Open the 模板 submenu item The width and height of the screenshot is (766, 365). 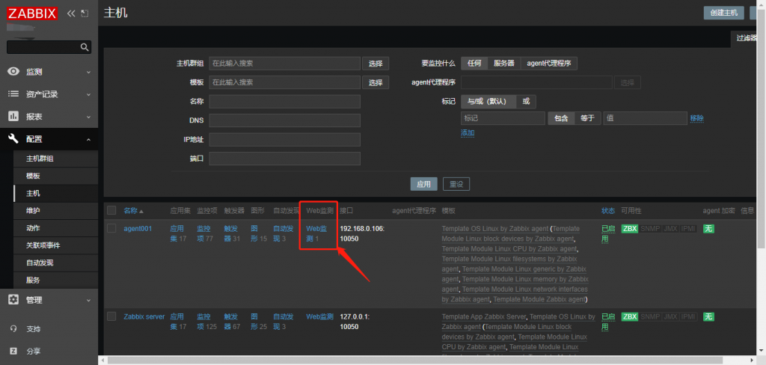[x=33, y=176]
